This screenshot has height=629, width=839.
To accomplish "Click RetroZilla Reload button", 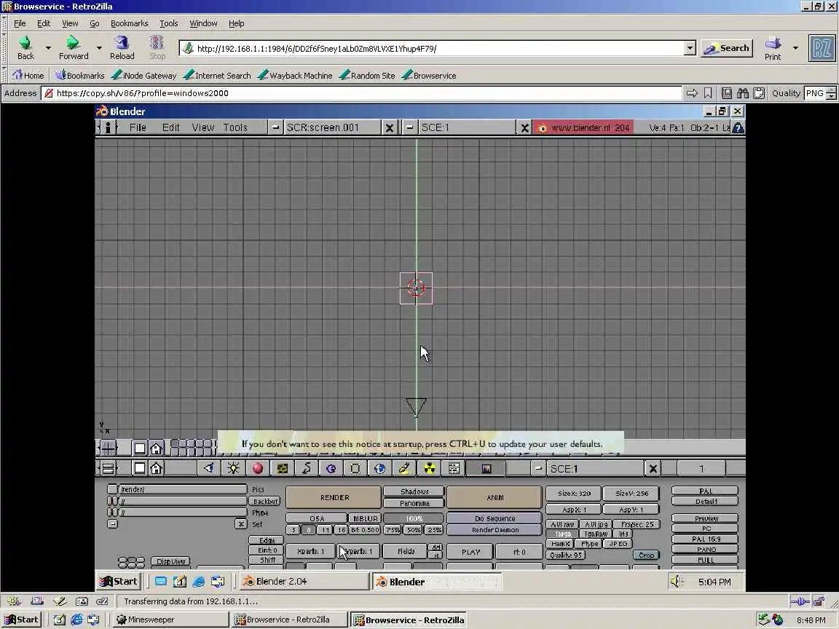I will click(x=122, y=47).
